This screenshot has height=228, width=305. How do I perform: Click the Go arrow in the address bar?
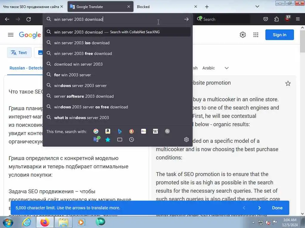coord(186,19)
